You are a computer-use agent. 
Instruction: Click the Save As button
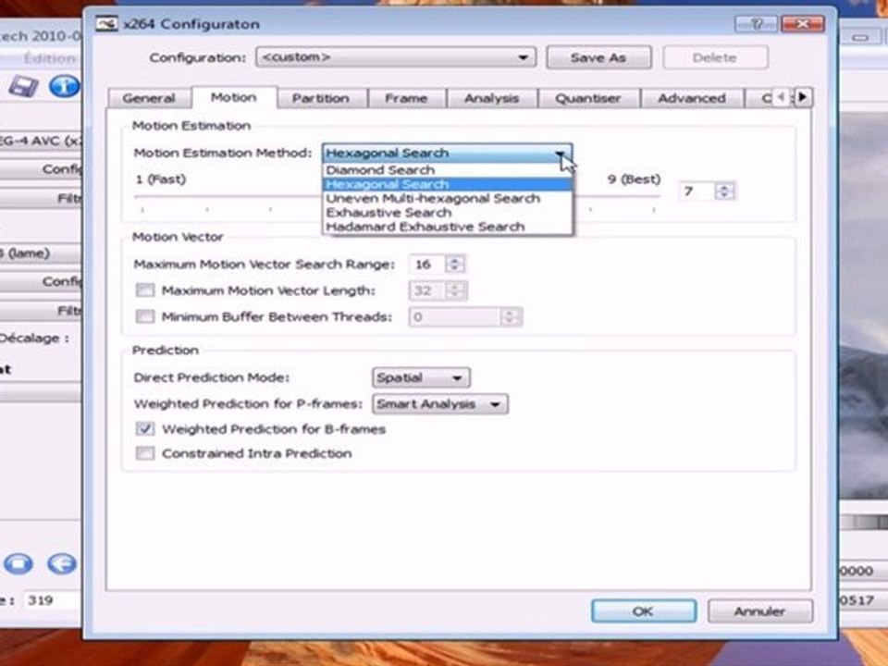click(598, 57)
